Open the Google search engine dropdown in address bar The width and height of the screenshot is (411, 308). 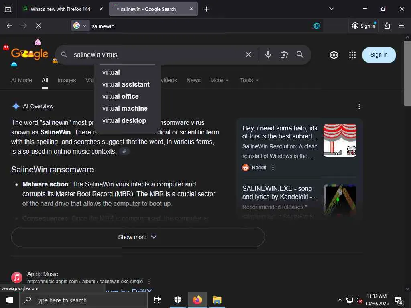[x=80, y=26]
